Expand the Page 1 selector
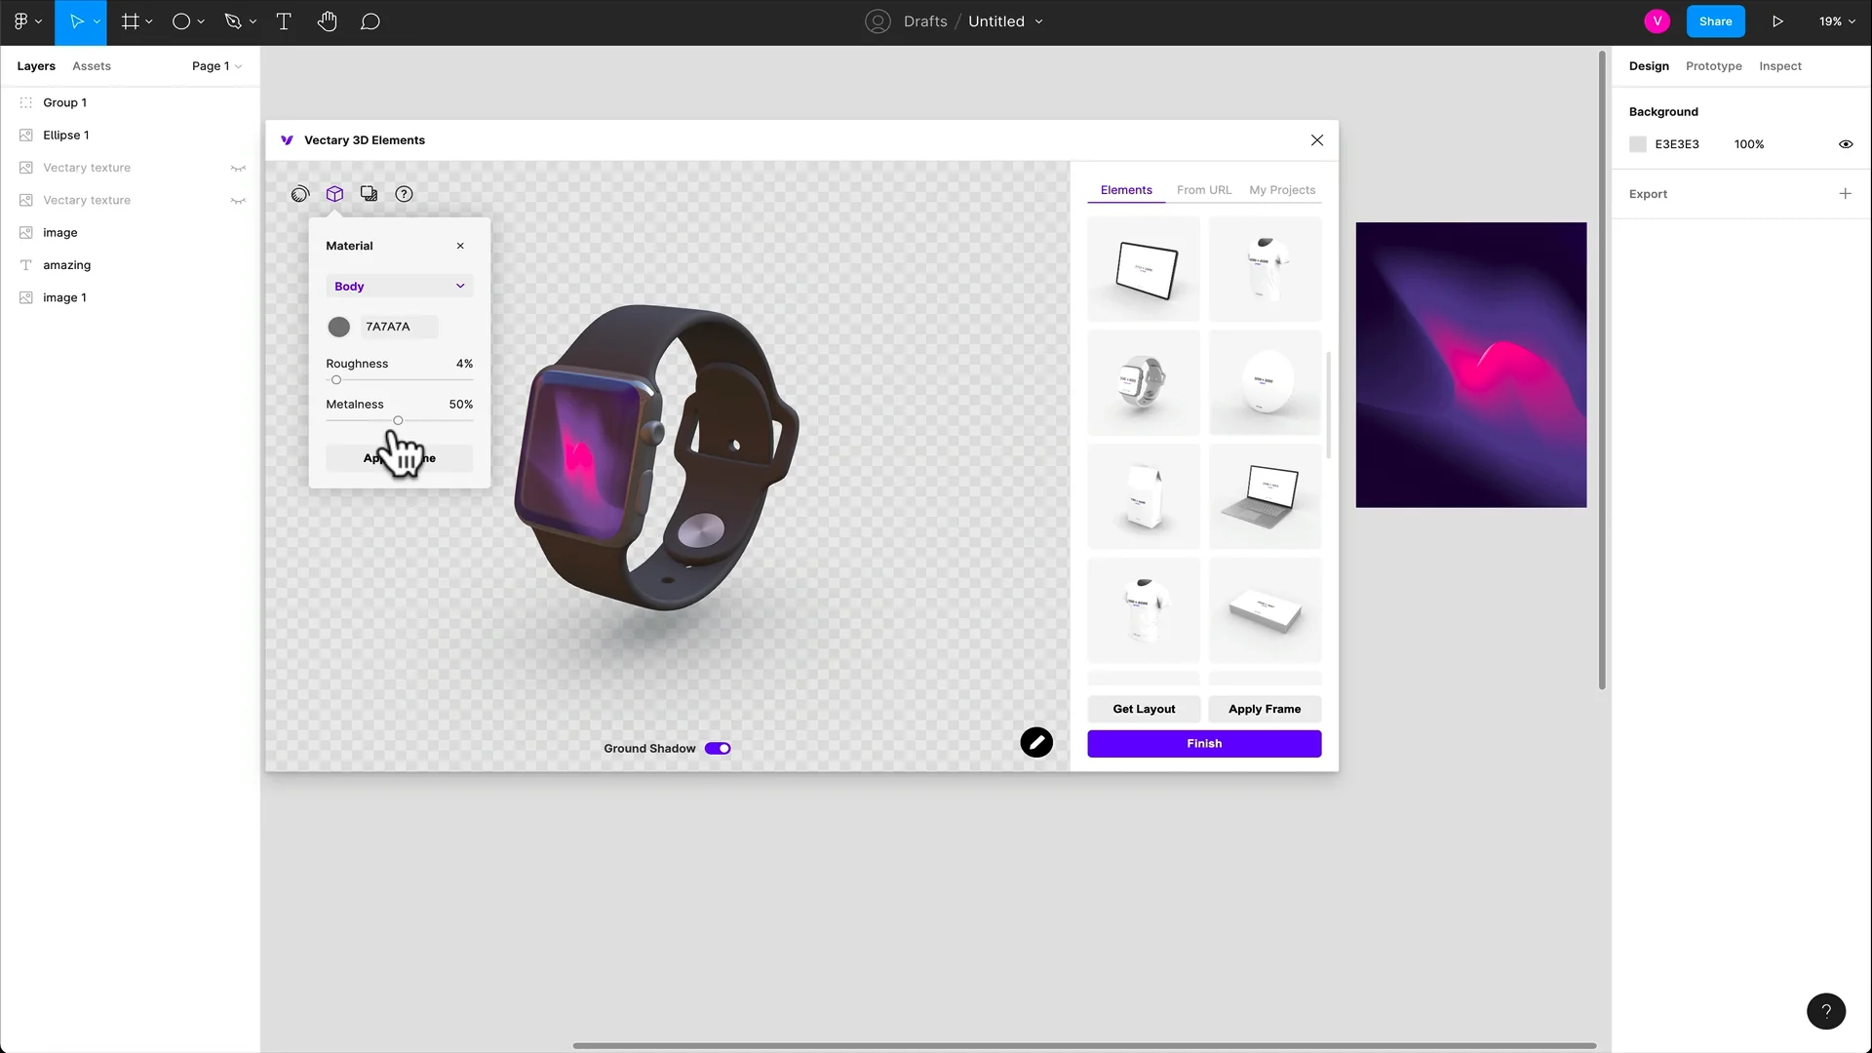Viewport: 1872px width, 1053px height. pyautogui.click(x=215, y=65)
